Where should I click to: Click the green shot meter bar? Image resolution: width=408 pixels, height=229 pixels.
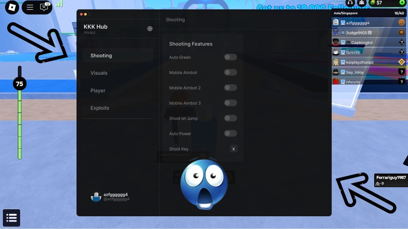point(19,125)
